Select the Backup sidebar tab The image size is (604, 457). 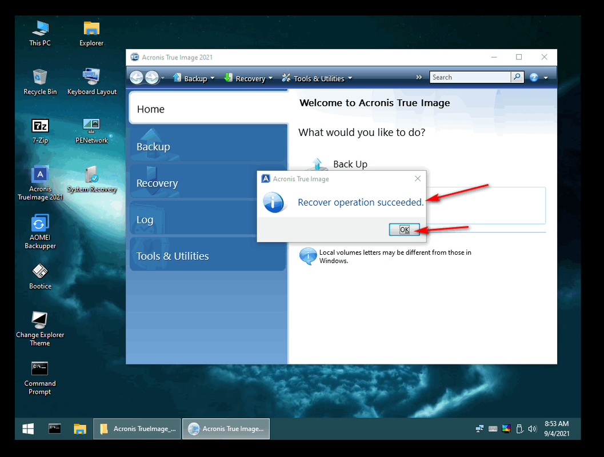209,145
